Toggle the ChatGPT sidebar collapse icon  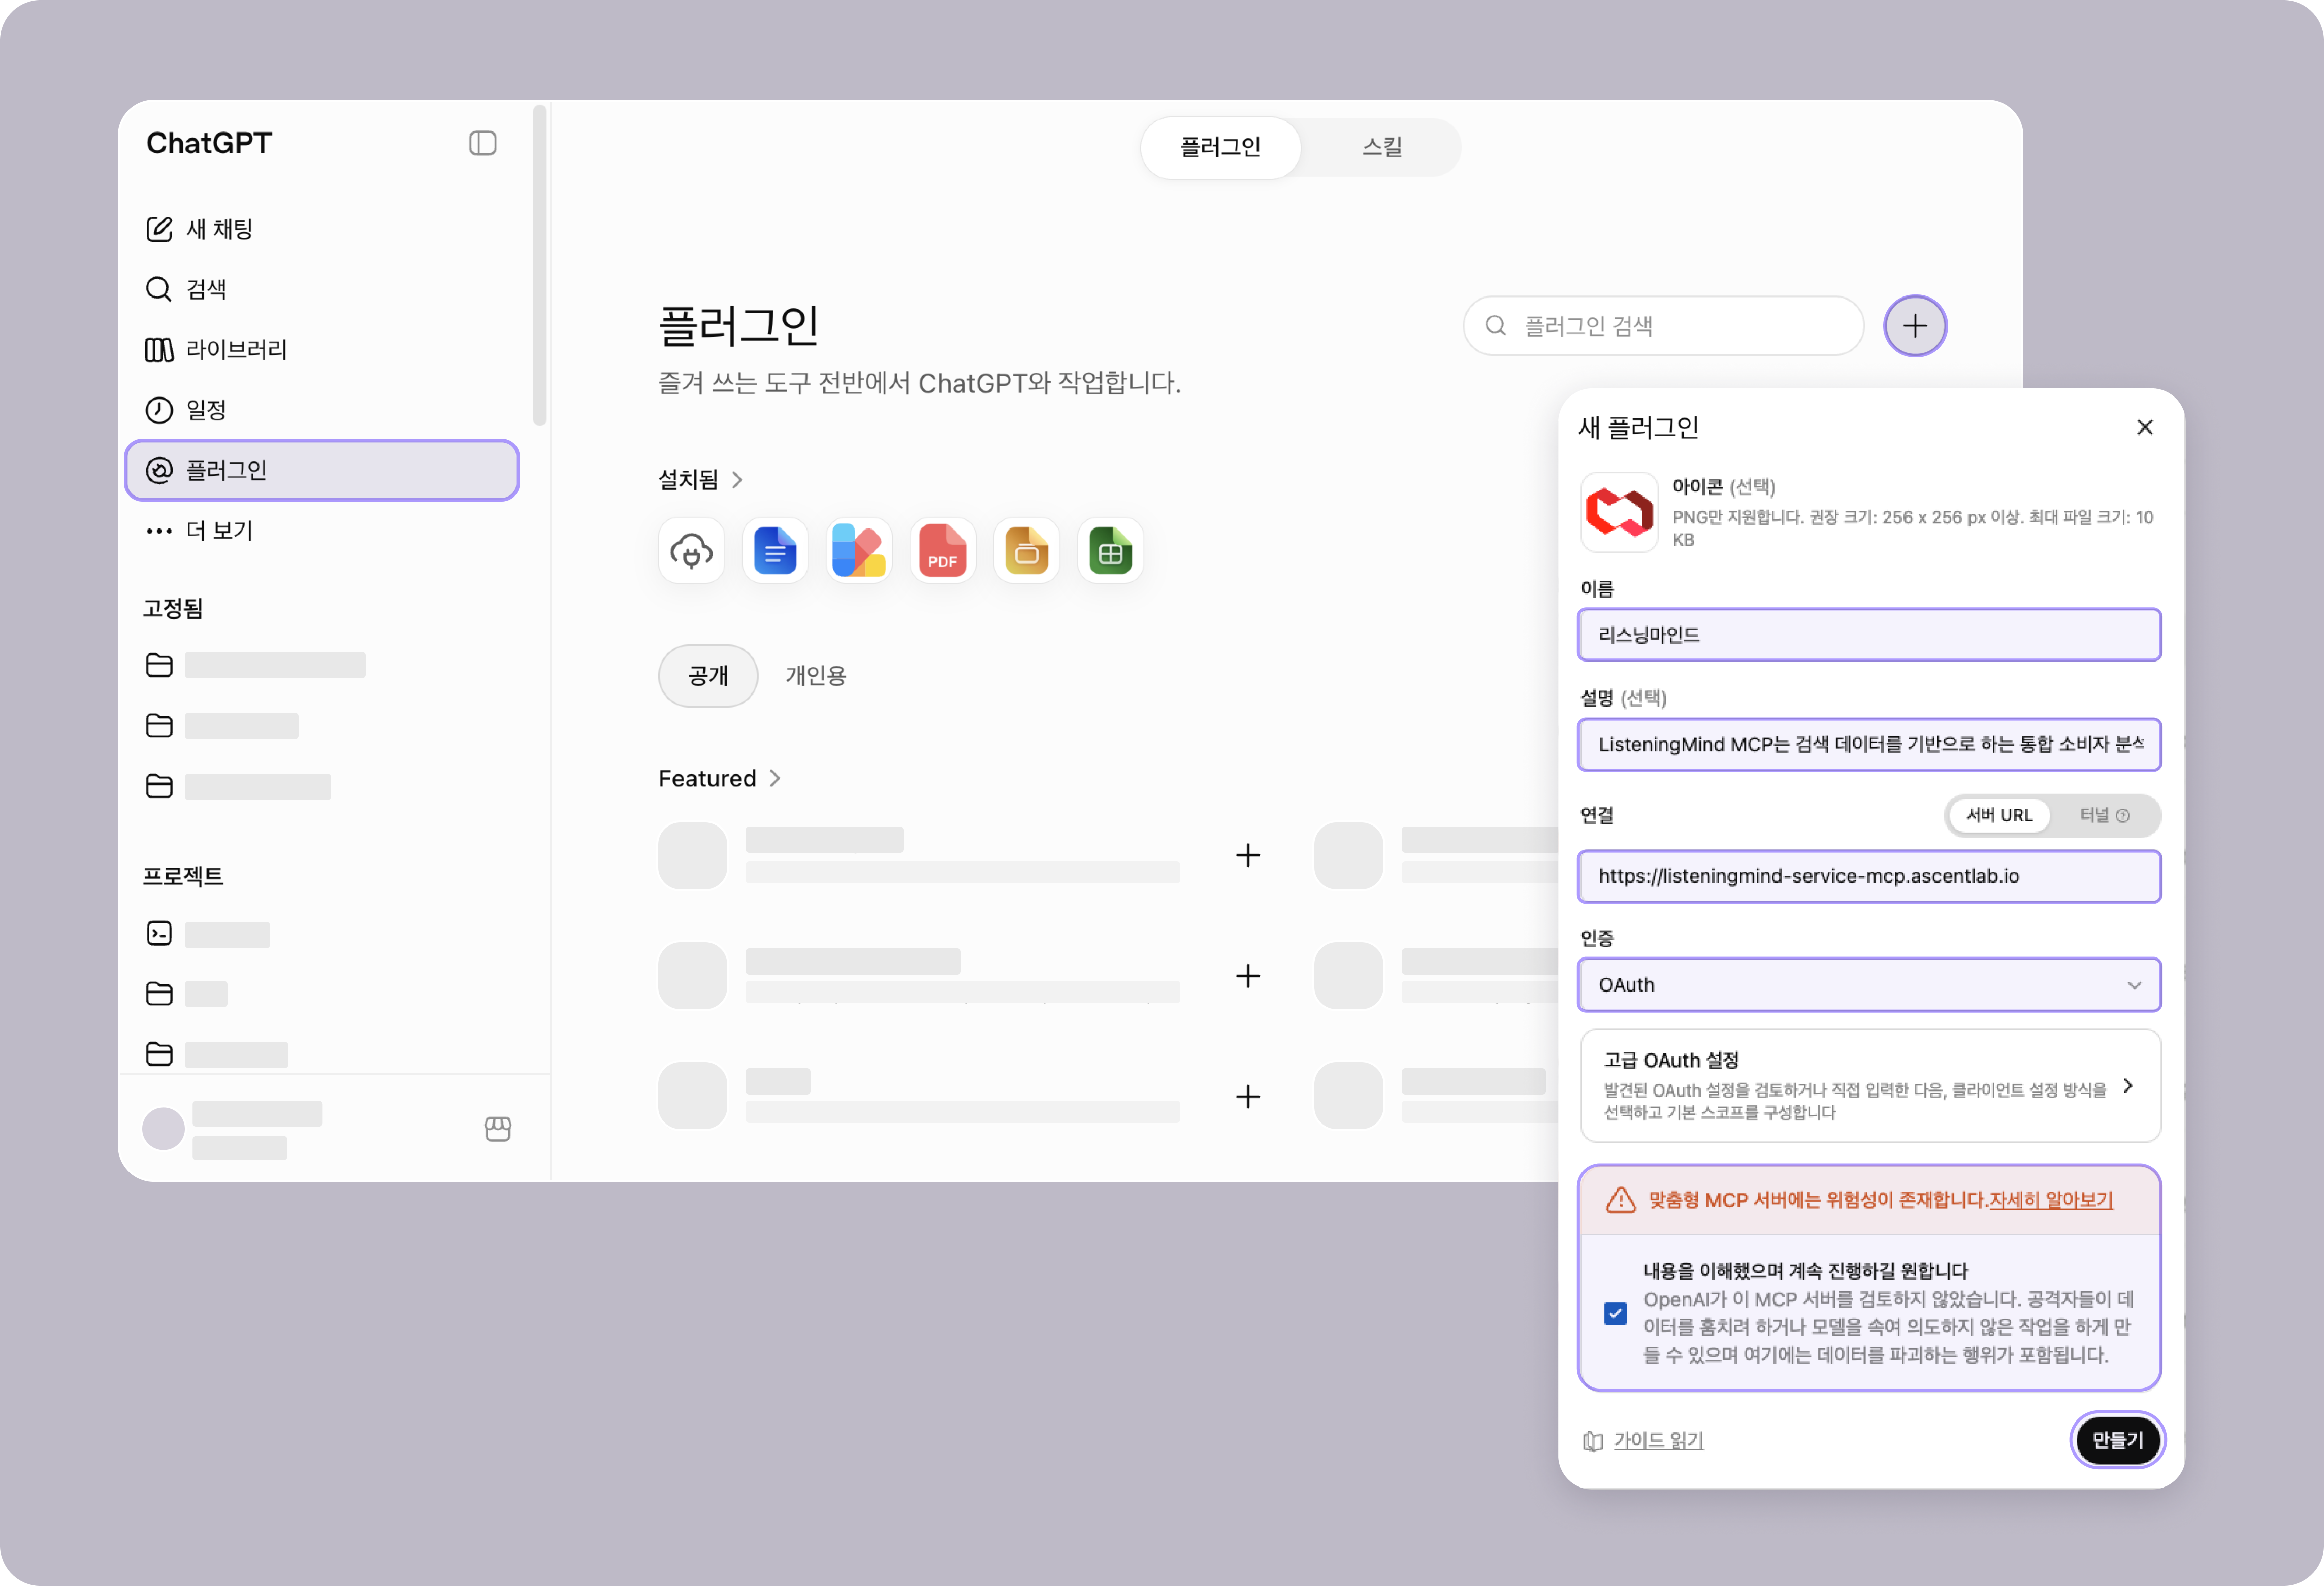(482, 143)
